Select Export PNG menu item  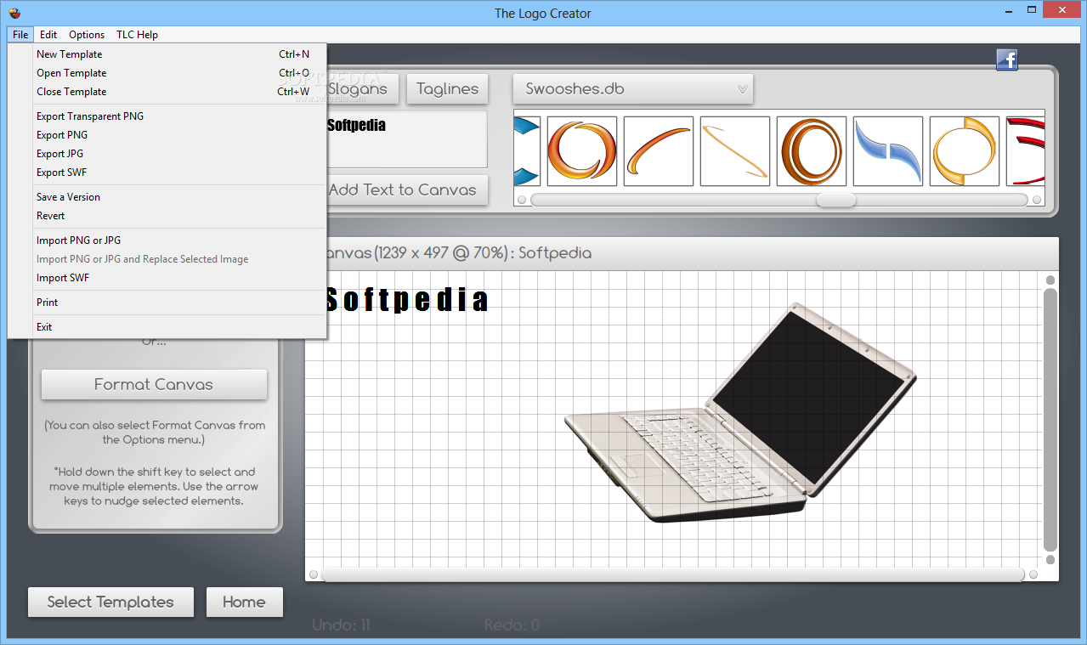click(167, 135)
